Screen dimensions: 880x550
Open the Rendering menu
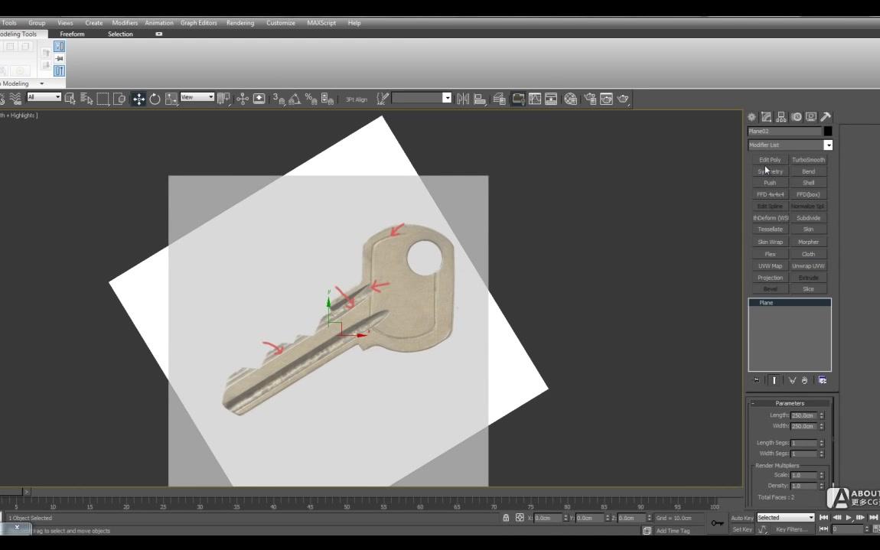(x=240, y=23)
